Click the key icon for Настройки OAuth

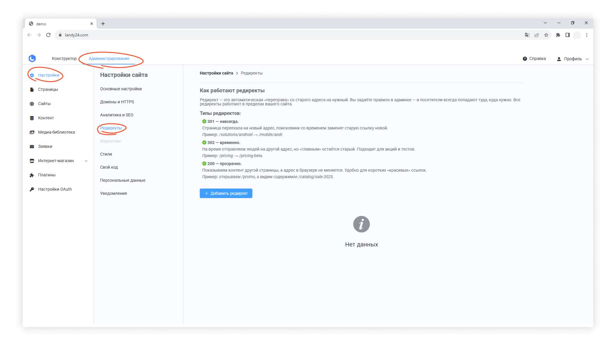(32, 189)
